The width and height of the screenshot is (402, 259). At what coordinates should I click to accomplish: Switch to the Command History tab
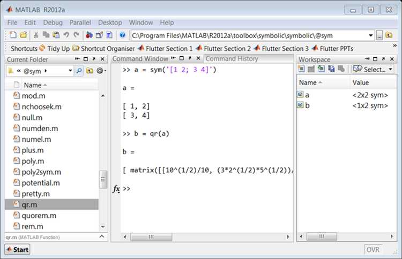(232, 59)
